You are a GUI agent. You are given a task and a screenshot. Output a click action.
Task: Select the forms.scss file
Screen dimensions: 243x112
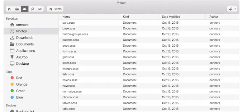coord(149,51)
